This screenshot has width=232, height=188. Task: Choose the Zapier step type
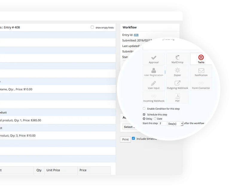point(177,72)
